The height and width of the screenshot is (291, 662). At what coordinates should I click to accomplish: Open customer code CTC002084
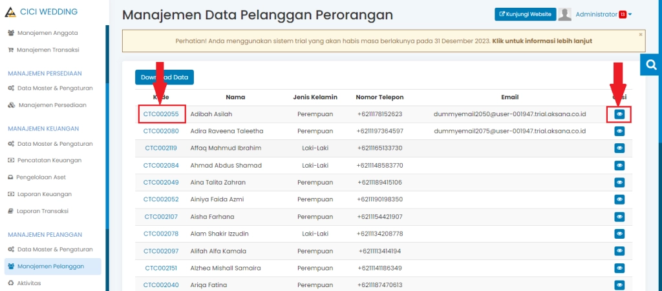tap(161, 166)
